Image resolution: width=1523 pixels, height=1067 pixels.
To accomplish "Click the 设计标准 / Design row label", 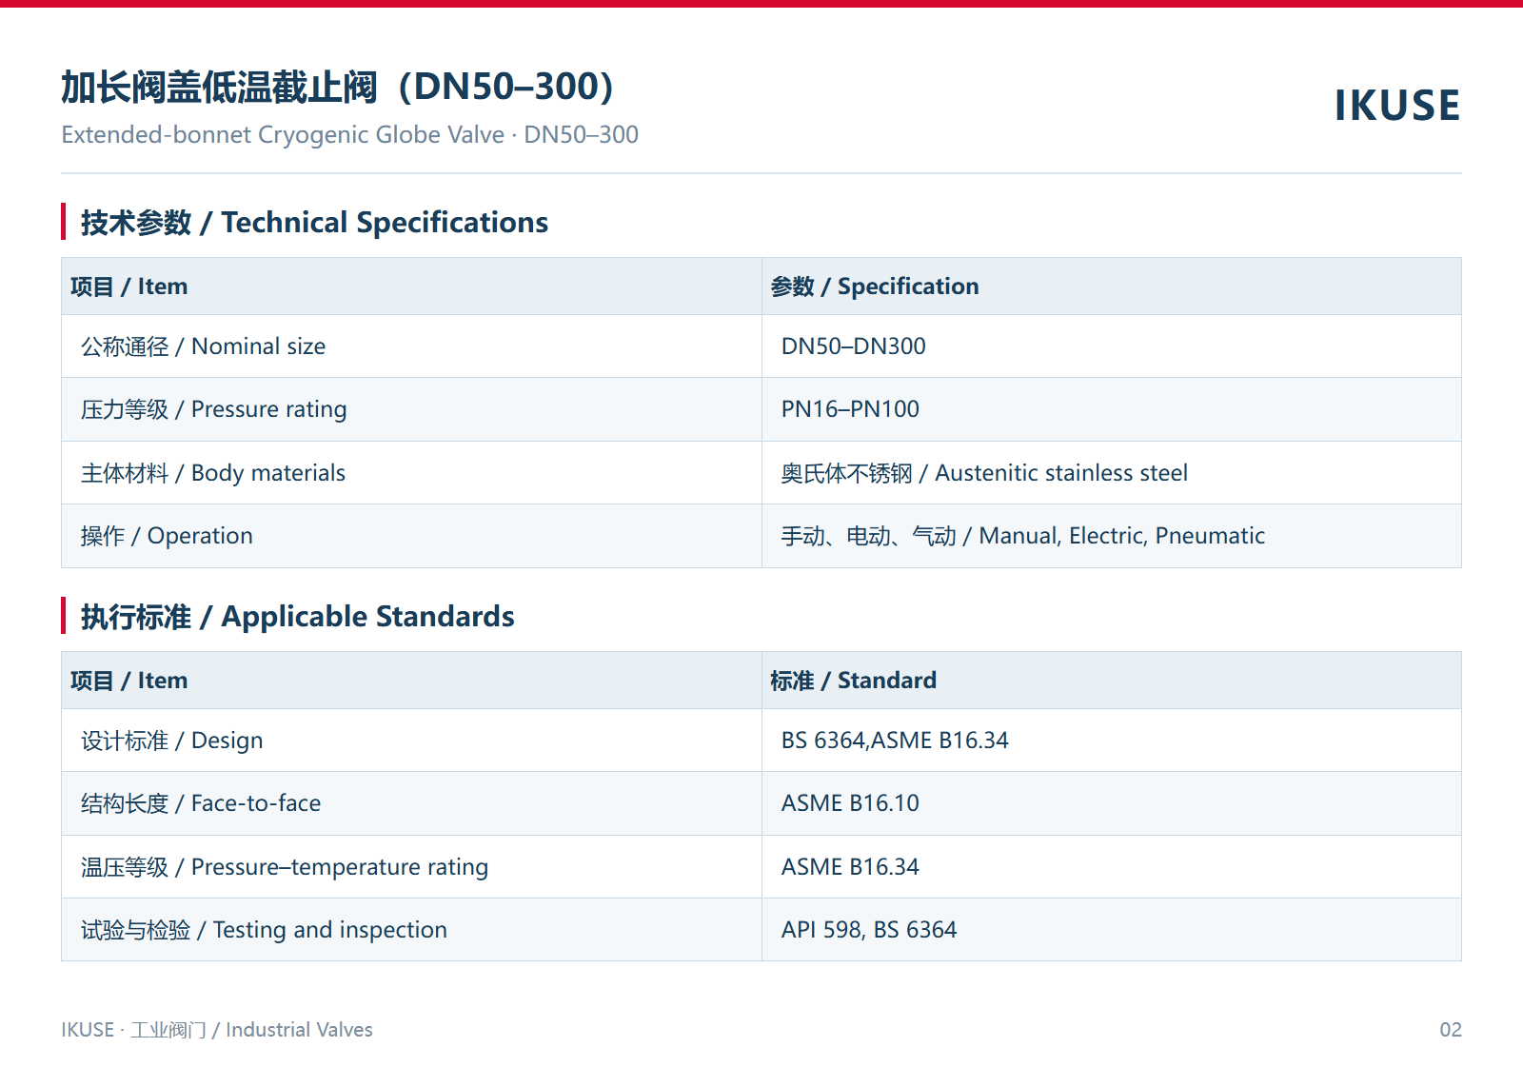I will (171, 741).
